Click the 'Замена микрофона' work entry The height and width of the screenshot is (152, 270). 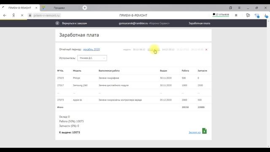point(109,78)
